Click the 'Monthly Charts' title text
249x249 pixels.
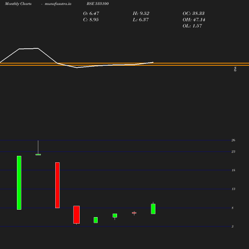[x=18, y=4]
